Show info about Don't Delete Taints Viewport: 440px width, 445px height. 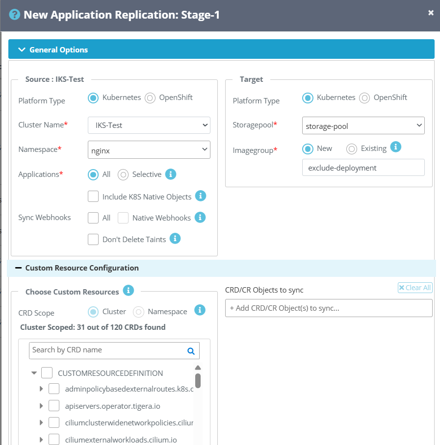(x=175, y=238)
